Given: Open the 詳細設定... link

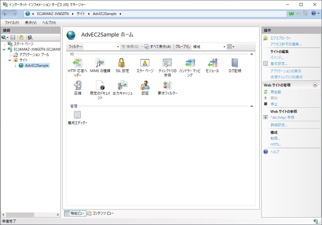Looking at the screenshot, I should click(x=279, y=125).
